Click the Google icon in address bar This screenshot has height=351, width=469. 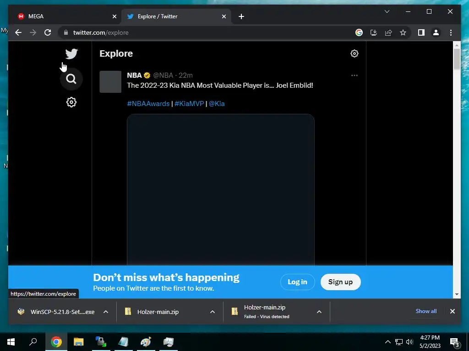(x=359, y=32)
